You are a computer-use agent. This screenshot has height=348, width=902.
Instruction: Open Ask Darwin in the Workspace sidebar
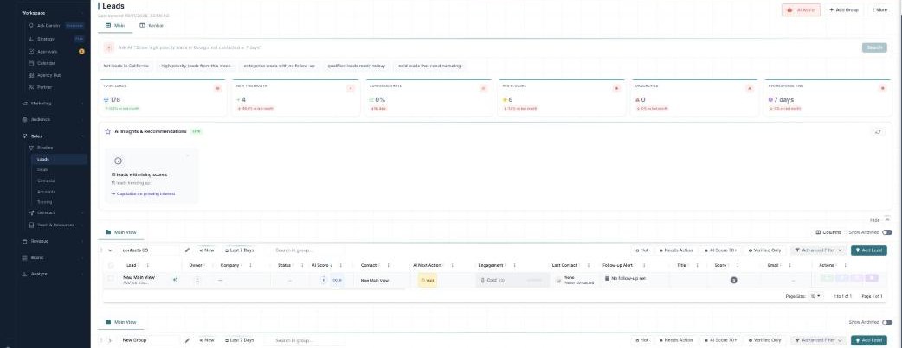pyautogui.click(x=55, y=26)
